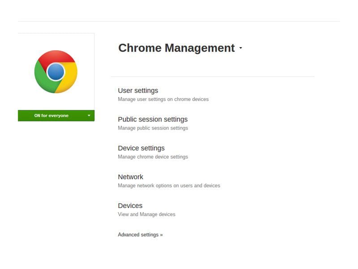This screenshot has width=358, height=269.
Task: Expand Advanced settings
Action: click(x=138, y=234)
